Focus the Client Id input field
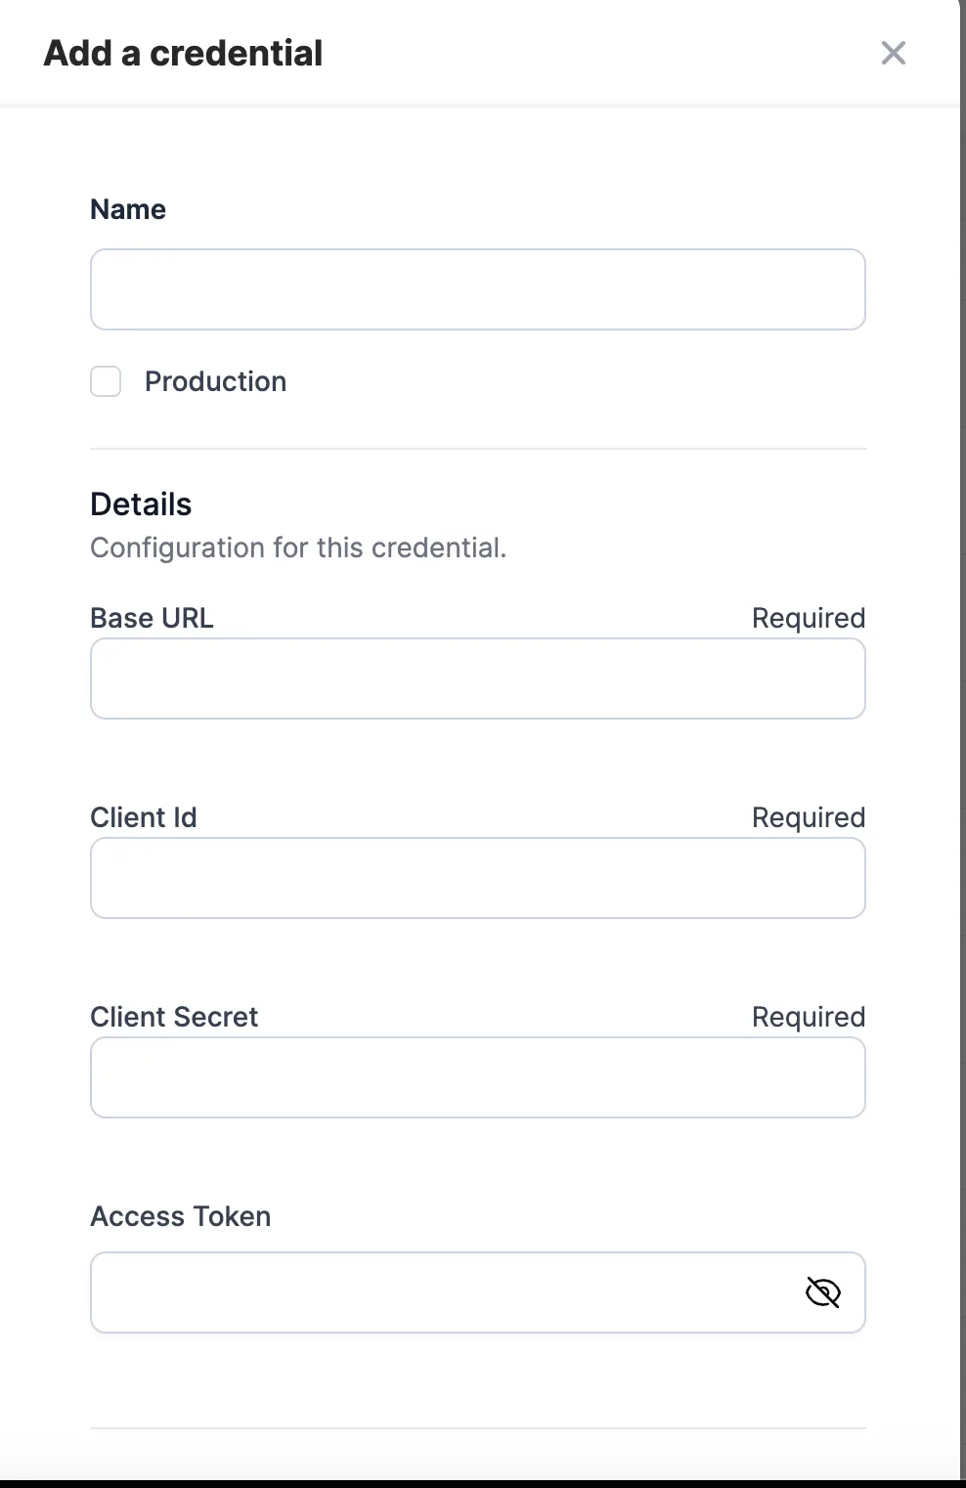The image size is (966, 1488). tap(478, 878)
